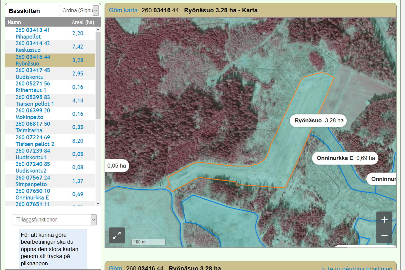Screen dimensions: 405x270
Task: Open the Uudiskontu parcel from list
Action: point(33,73)
